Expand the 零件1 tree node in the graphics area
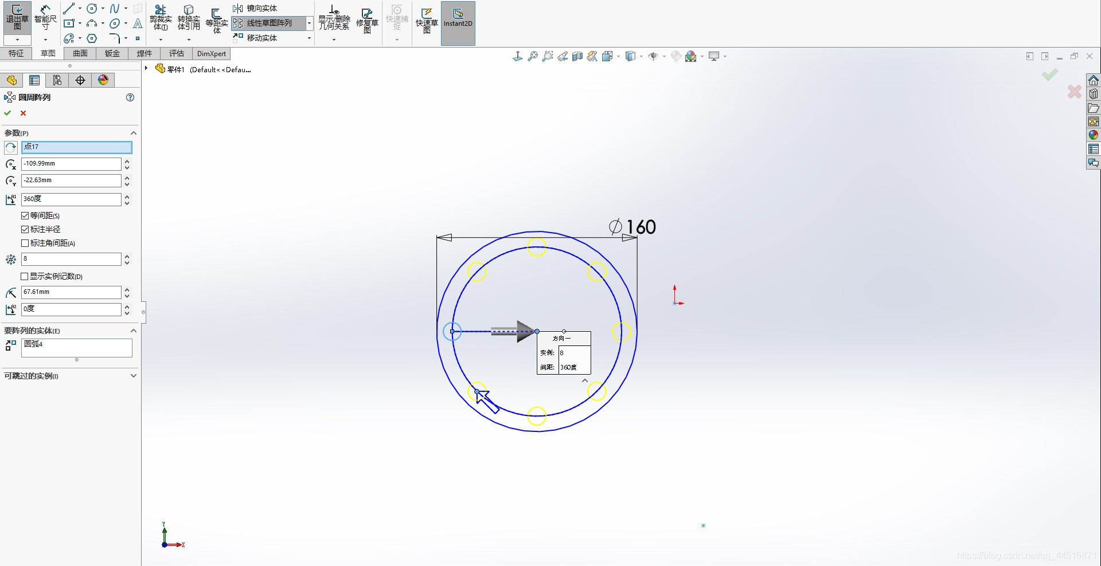 146,69
